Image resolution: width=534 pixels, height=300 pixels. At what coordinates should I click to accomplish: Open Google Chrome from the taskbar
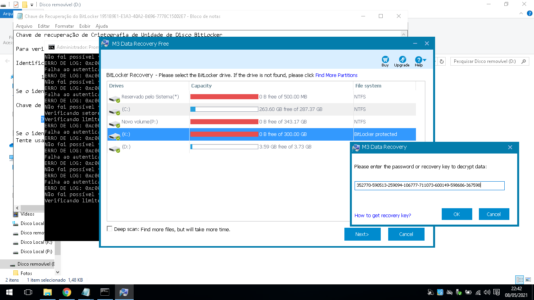(67, 292)
